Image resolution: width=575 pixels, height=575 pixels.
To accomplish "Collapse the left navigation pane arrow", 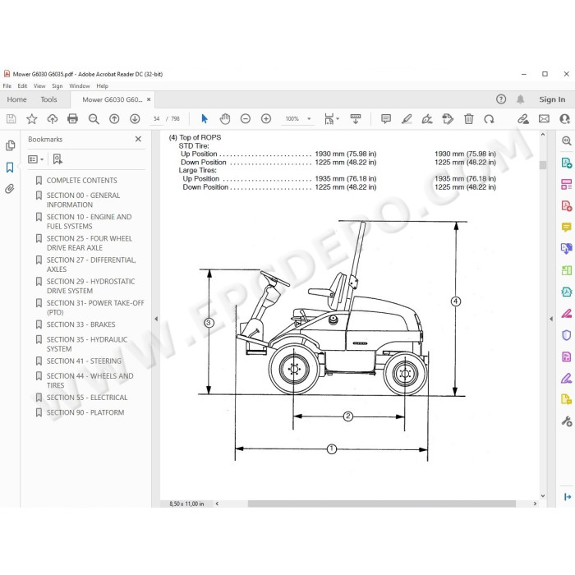I will point(156,319).
